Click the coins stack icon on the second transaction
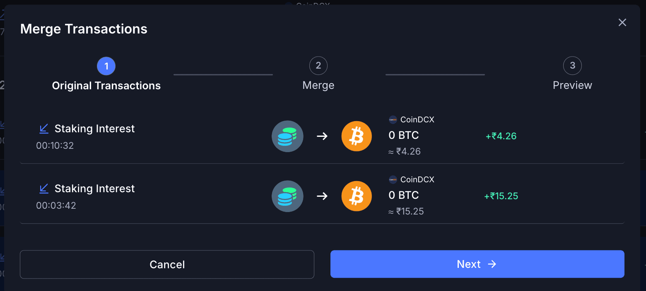The image size is (646, 291). coord(287,196)
